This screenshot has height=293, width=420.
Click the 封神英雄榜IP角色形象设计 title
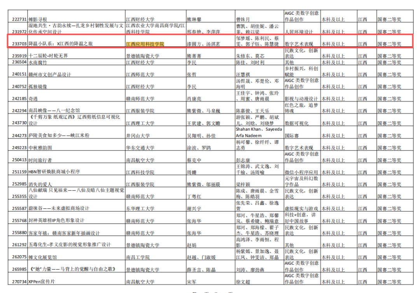pos(57,220)
